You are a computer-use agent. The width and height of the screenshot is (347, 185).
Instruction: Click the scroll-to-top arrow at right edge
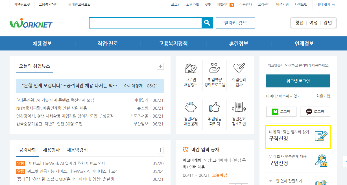(345, 162)
